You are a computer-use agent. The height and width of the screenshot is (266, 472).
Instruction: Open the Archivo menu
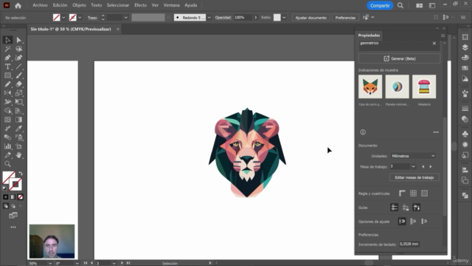[40, 5]
